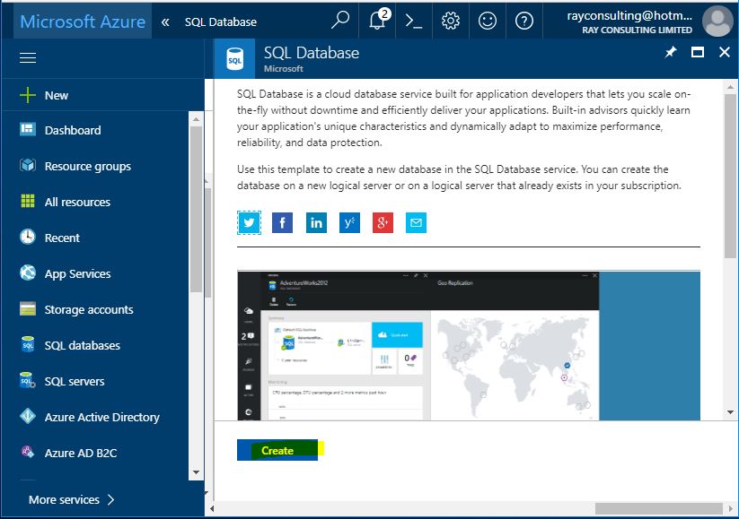Share on Facebook
Viewport: 739px width, 519px height.
tap(282, 222)
